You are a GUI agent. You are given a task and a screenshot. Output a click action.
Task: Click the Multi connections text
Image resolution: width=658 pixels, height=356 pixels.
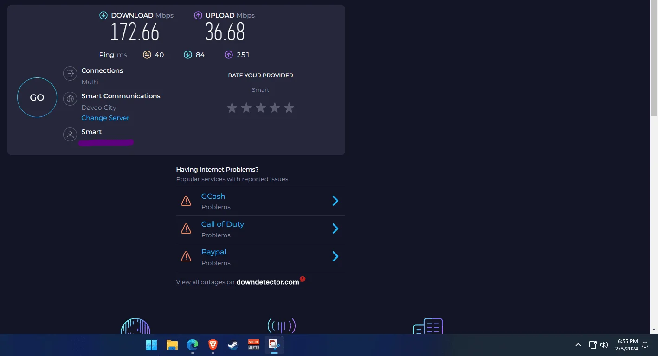90,82
